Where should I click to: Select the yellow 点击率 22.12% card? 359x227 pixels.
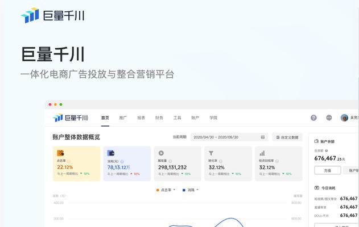coord(76,163)
